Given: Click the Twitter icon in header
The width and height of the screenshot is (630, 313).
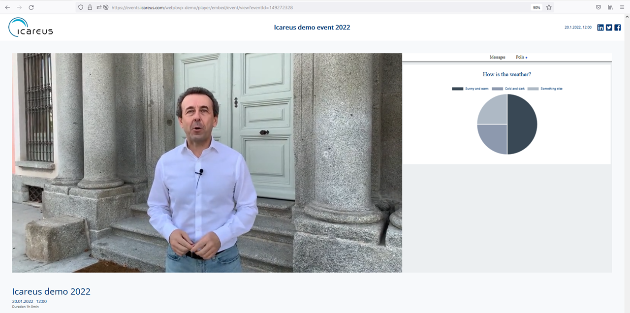Looking at the screenshot, I should point(609,28).
